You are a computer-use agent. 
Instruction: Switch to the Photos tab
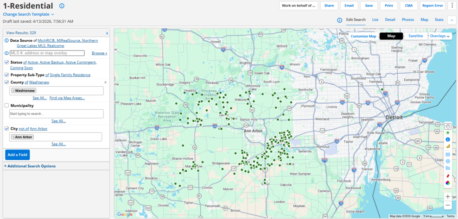pyautogui.click(x=407, y=20)
